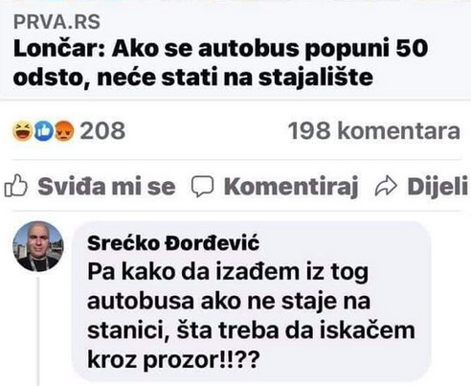Screen dimensions: 471x386
Task: Click the comment bubble's last line 'kroz prozor'
Action: click(x=173, y=359)
